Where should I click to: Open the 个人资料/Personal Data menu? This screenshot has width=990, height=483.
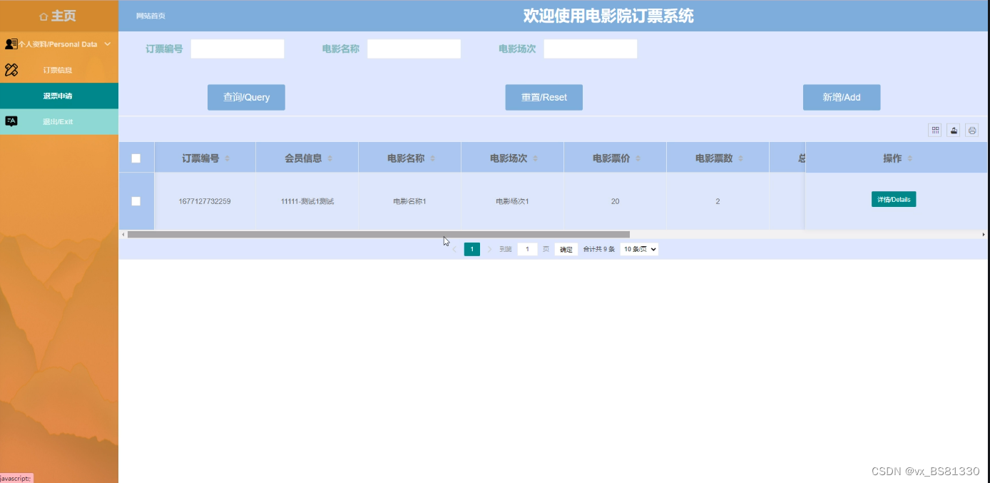[59, 44]
